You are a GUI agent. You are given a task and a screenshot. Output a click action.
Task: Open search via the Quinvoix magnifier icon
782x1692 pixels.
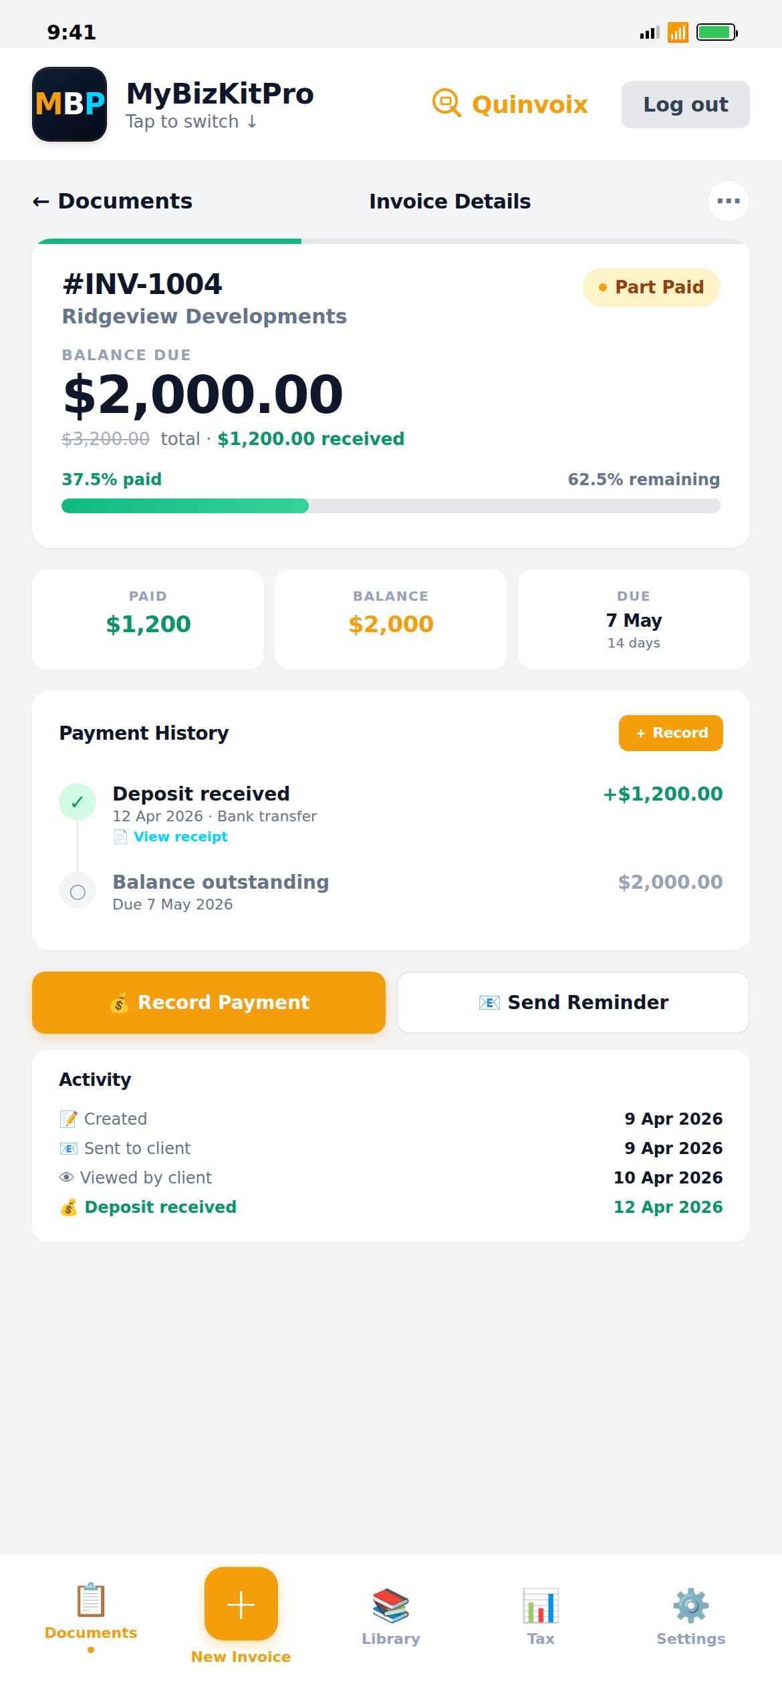[446, 104]
